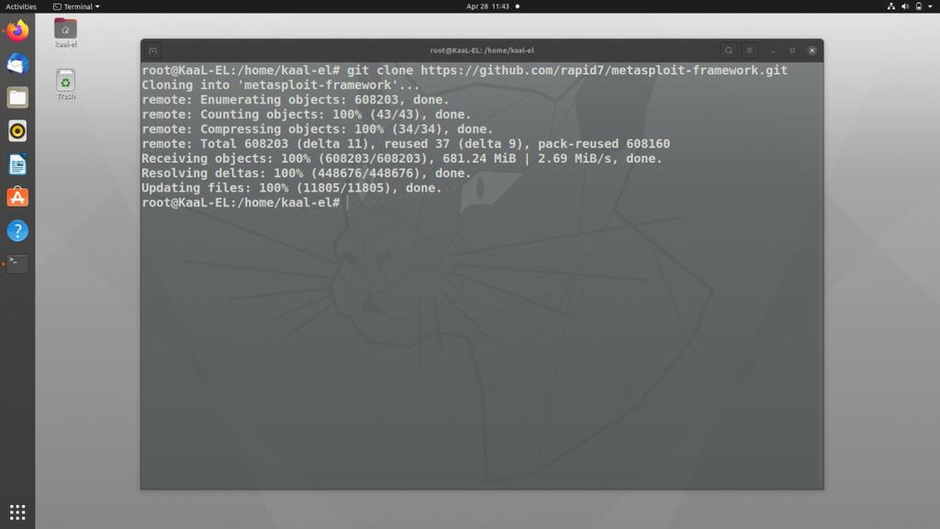Launch Thunderbird mail from the dock
Viewport: 940px width, 529px height.
[x=17, y=63]
